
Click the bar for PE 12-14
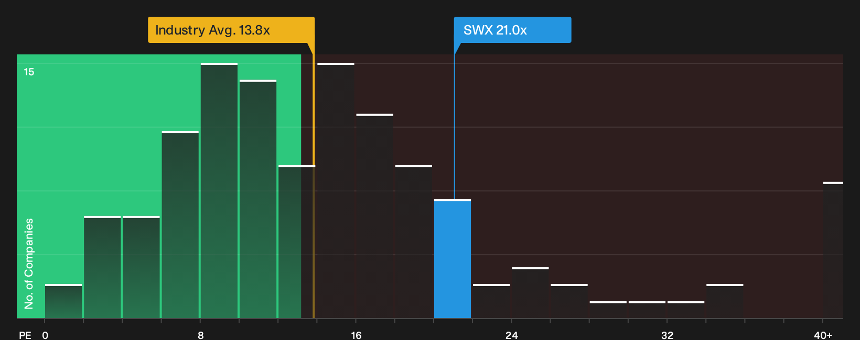pos(297,242)
